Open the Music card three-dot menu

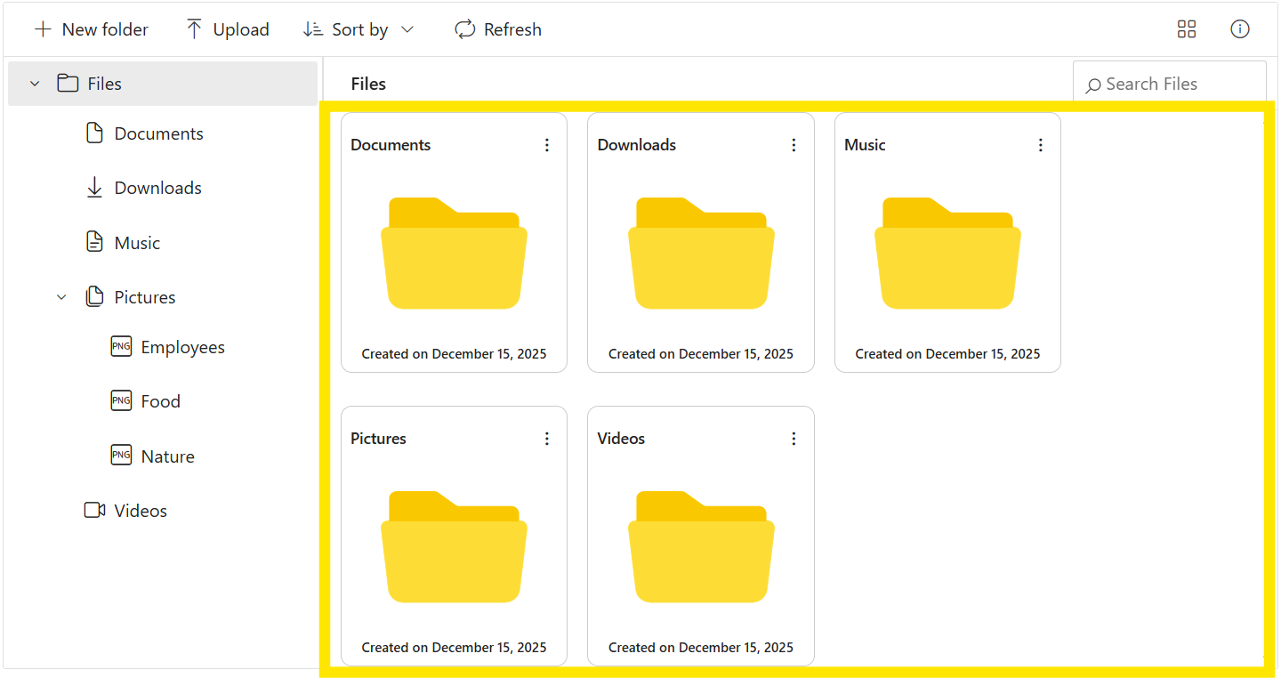(x=1041, y=144)
